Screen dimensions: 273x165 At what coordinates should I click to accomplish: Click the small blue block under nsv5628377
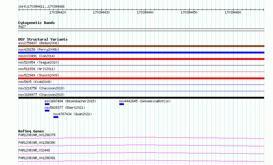point(47,111)
